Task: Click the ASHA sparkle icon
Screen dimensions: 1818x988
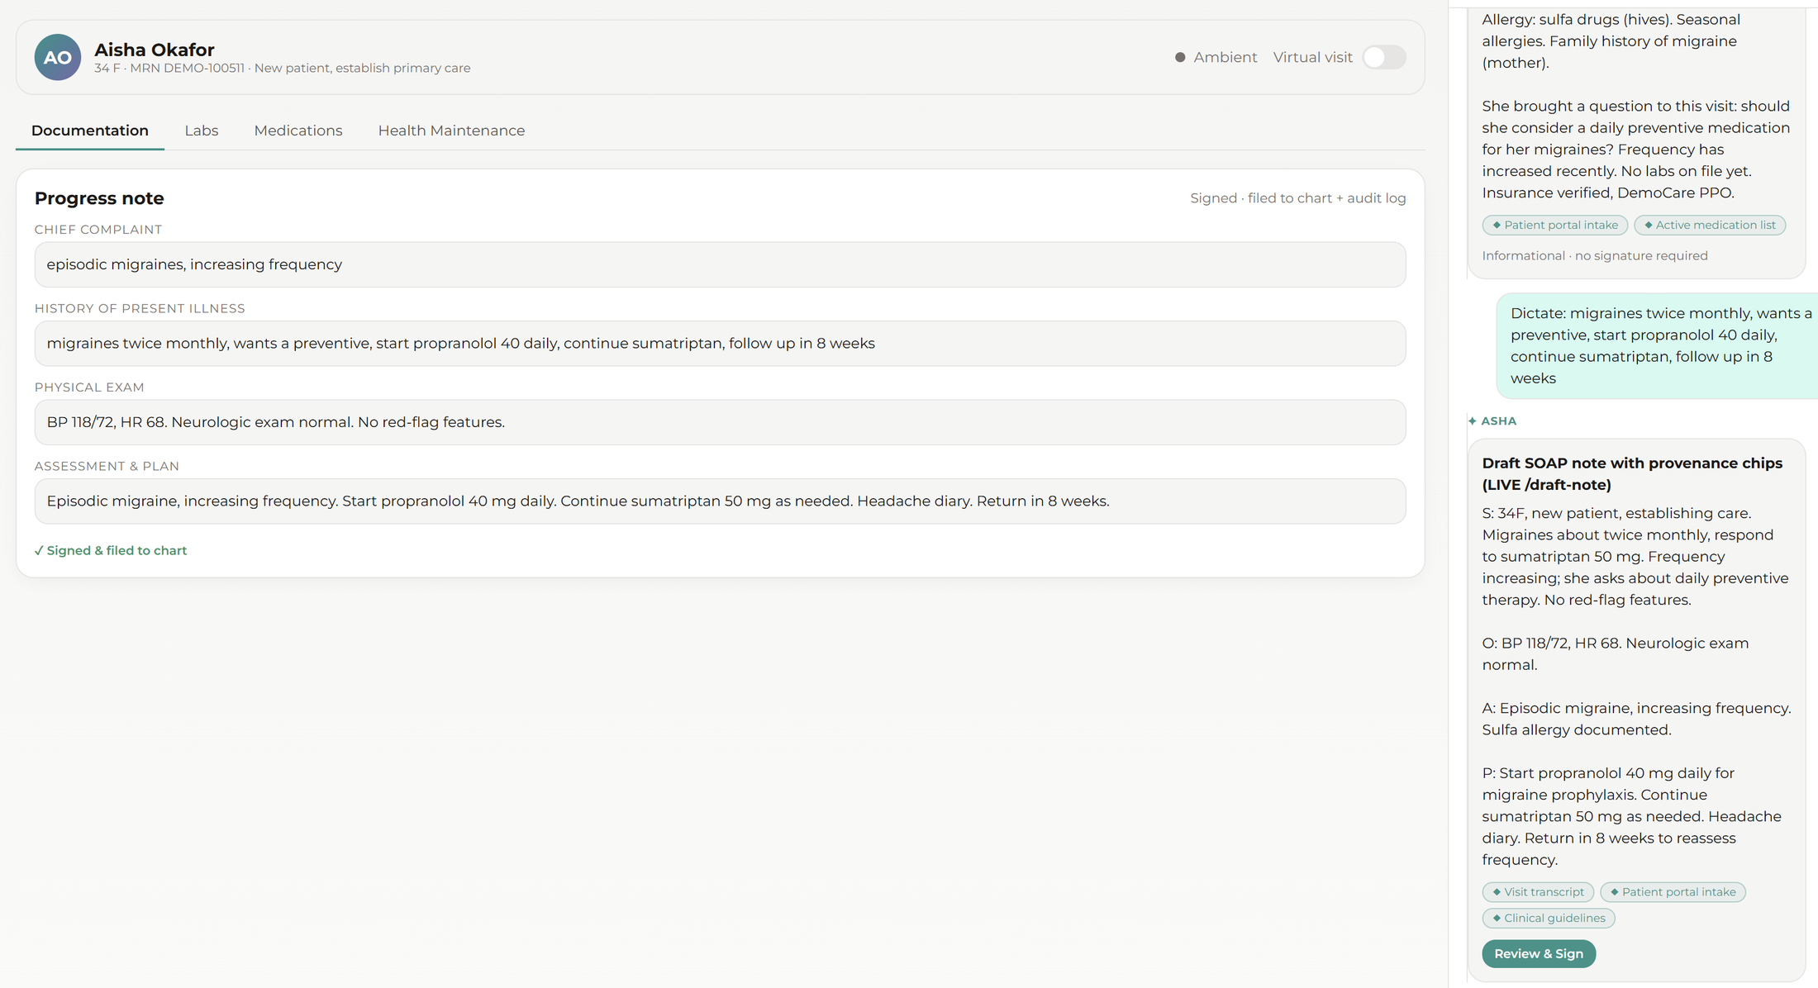Action: tap(1473, 420)
